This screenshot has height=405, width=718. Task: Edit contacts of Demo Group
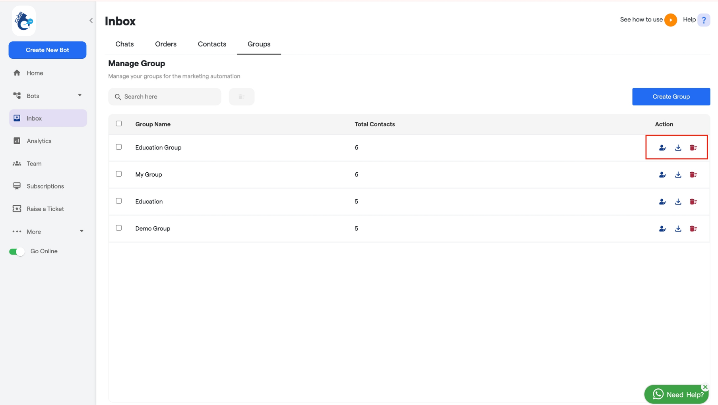click(x=662, y=229)
